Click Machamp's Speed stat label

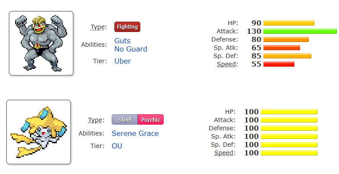(227, 64)
